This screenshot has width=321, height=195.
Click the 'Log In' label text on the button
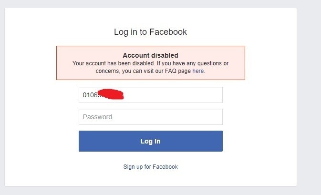[x=150, y=141]
